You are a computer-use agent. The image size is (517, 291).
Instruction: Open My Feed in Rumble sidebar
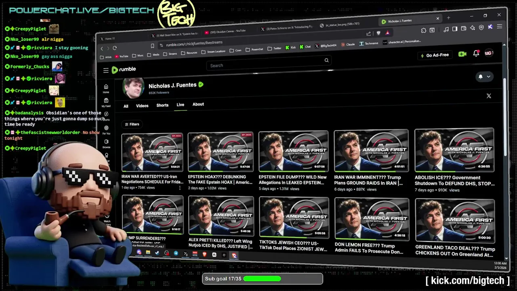(106, 103)
